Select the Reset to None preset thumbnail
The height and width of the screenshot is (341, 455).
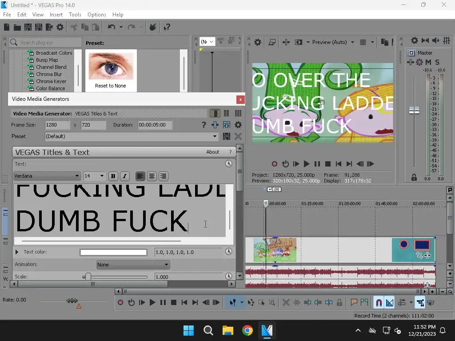point(111,70)
